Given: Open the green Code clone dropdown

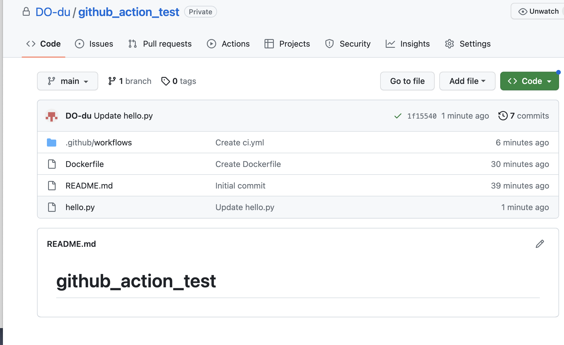Looking at the screenshot, I should pyautogui.click(x=529, y=81).
